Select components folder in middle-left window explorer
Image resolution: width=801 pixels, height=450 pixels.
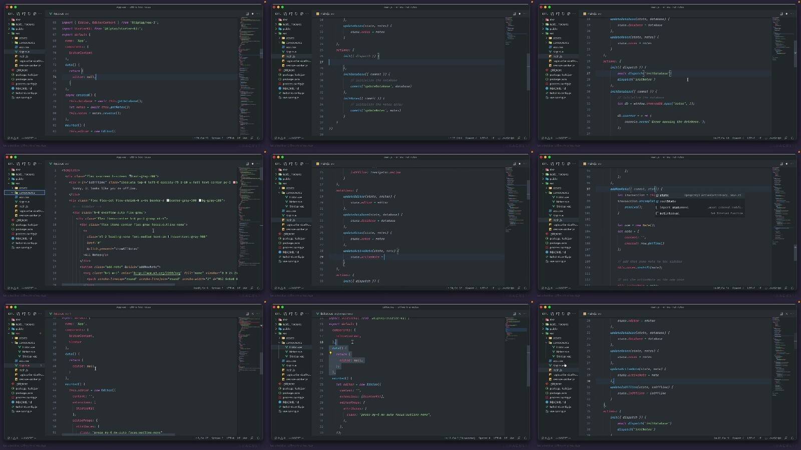25,193
